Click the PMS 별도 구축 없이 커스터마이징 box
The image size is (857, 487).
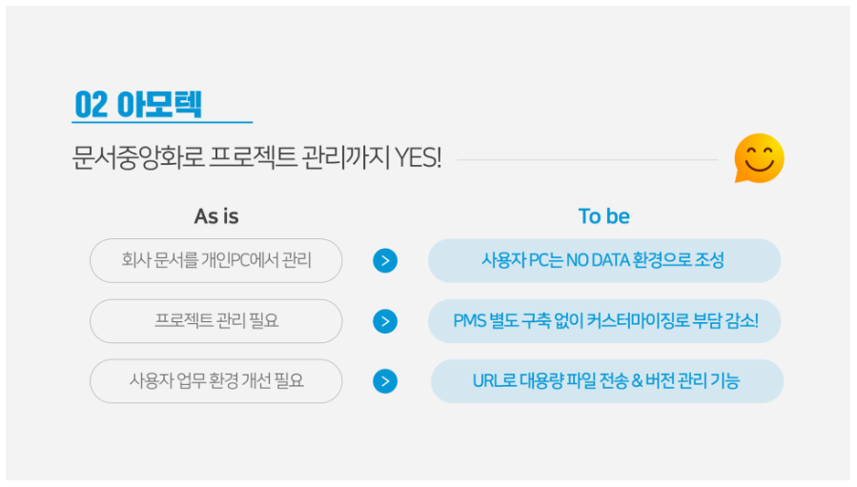click(603, 321)
